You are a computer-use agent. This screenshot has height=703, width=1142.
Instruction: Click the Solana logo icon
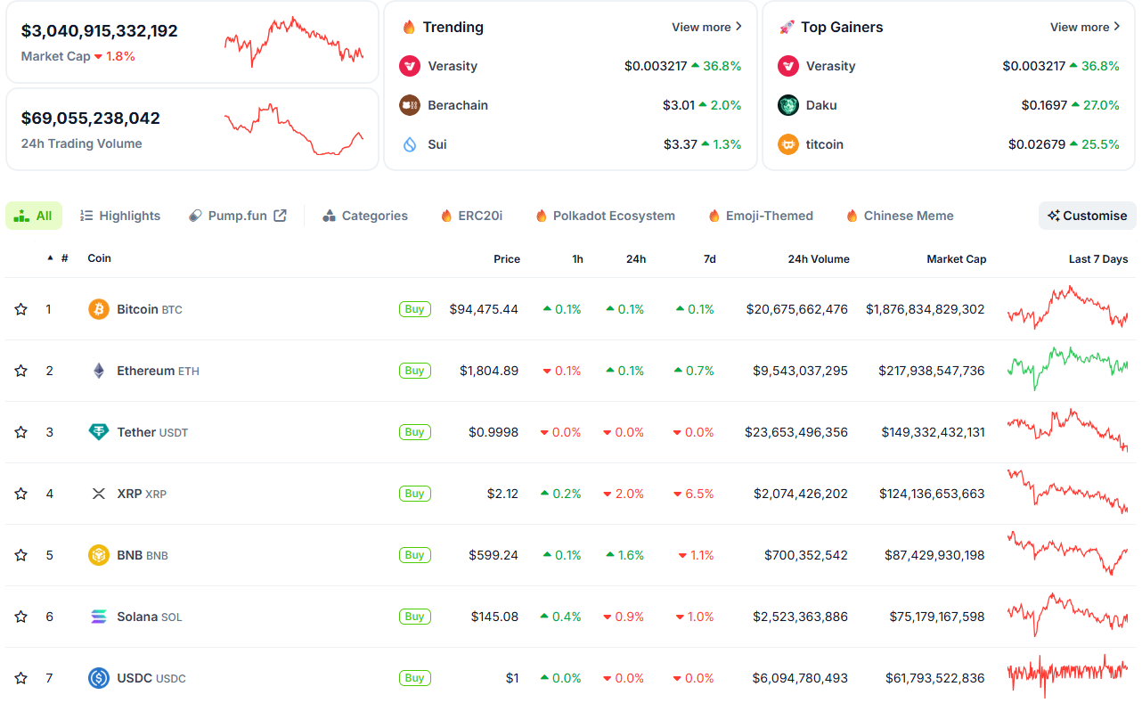pyautogui.click(x=99, y=617)
